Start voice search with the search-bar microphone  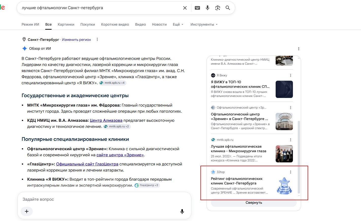pyautogui.click(x=208, y=8)
